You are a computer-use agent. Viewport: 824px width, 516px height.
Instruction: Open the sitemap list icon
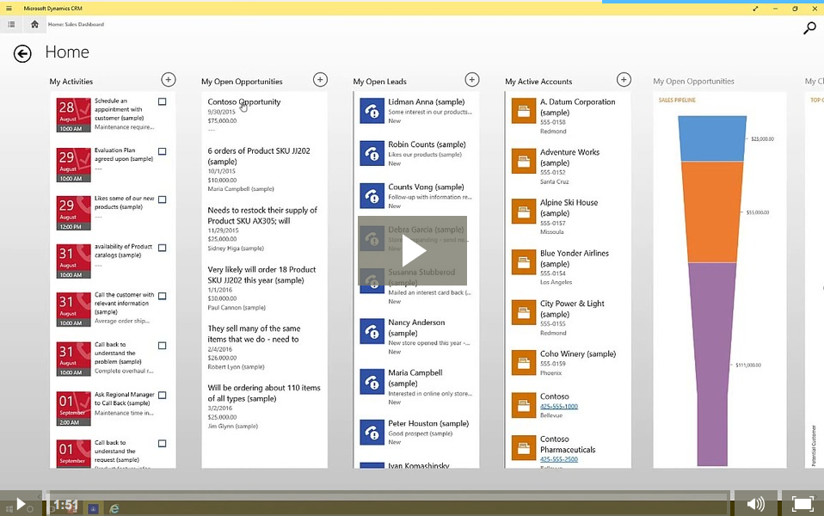11,24
